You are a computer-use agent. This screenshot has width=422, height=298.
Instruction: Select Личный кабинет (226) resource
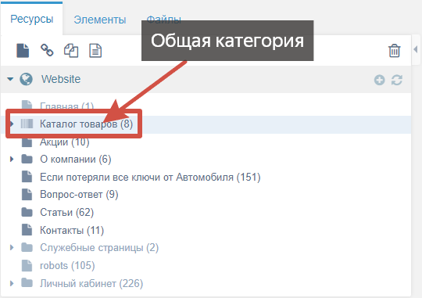coord(91,283)
